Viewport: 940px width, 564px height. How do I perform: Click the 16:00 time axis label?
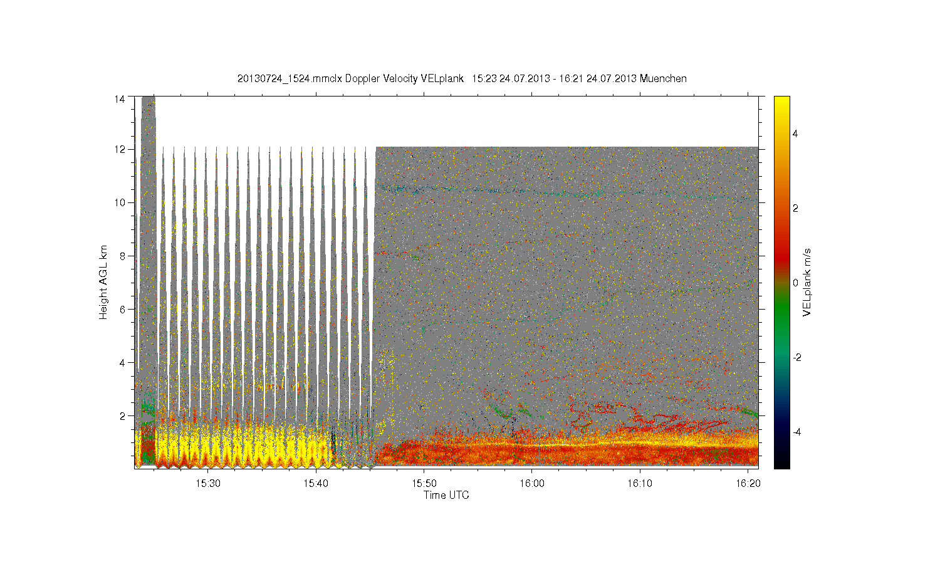click(531, 483)
